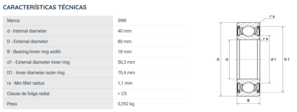This screenshot has width=297, height=112.
Task: Click the > C5 clearance class value
Action: click(x=122, y=94)
